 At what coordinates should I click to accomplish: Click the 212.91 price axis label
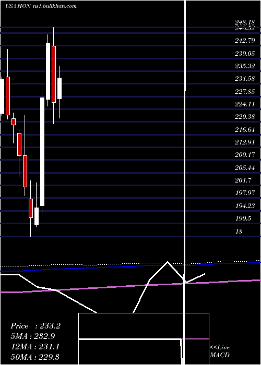(245, 142)
